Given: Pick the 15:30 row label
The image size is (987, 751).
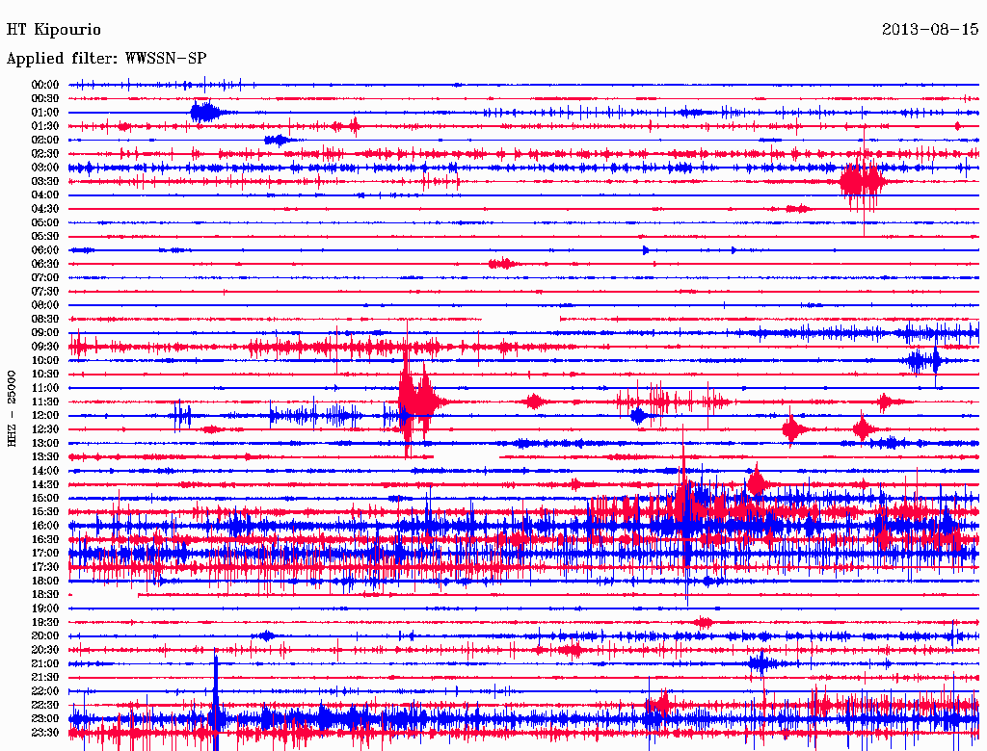Looking at the screenshot, I should click(45, 512).
